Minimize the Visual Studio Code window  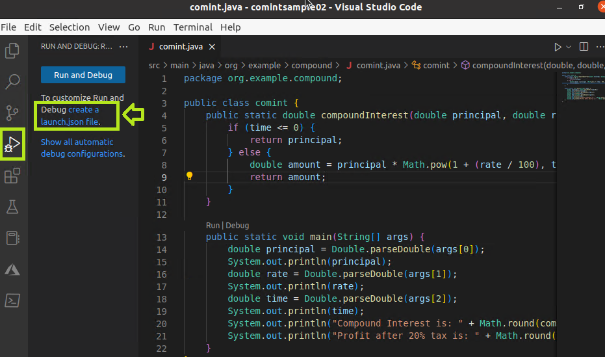pyautogui.click(x=560, y=7)
